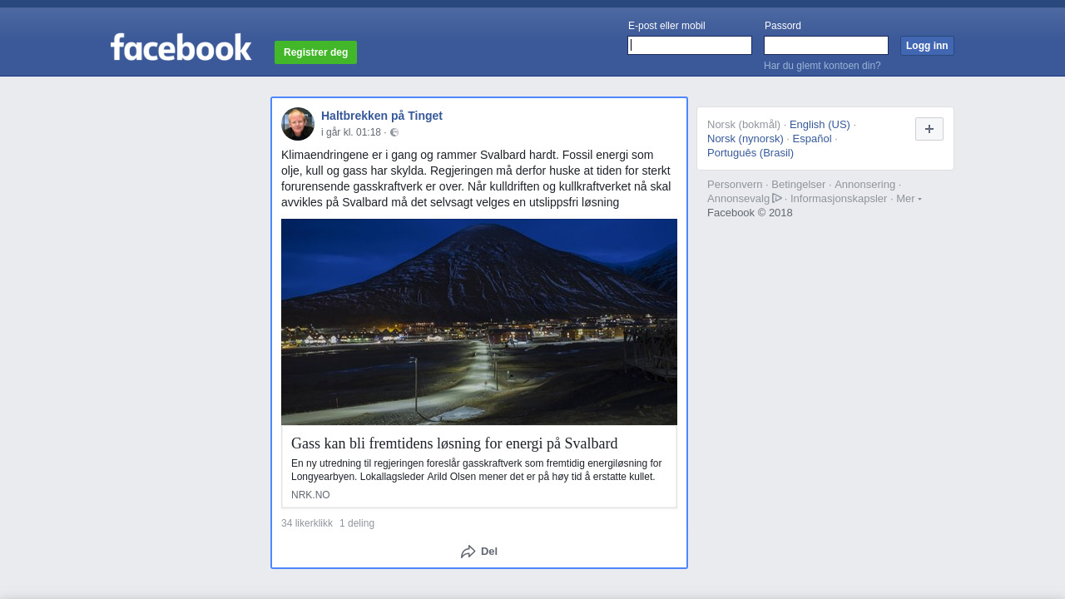Click the public globe icon beside timestamp
Screen dimensions: 1065x599
394,132
